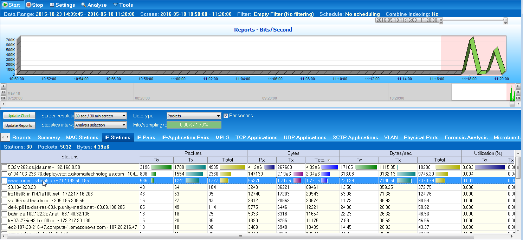Image resolution: width=523 pixels, height=240 pixels.
Task: Open the Analyze menu
Action: [94, 5]
